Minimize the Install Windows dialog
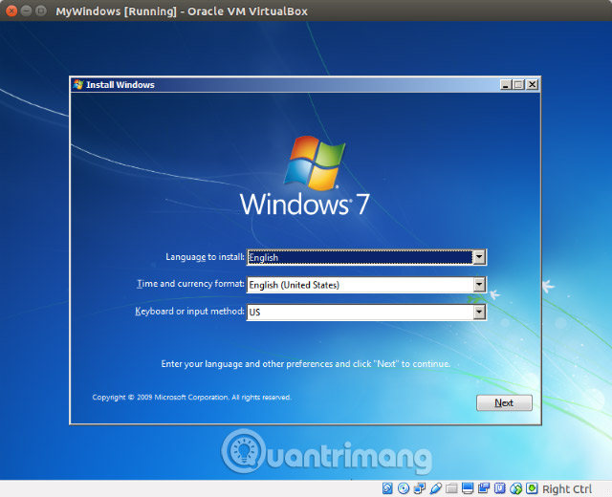This screenshot has width=612, height=497. pyautogui.click(x=506, y=84)
